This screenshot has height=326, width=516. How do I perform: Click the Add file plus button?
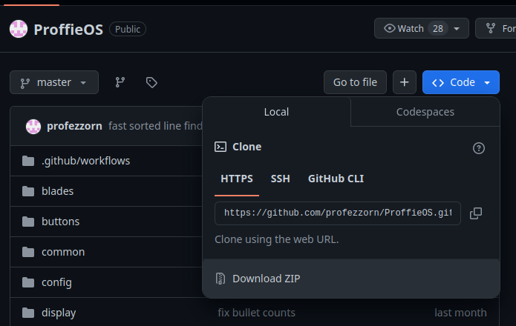point(405,82)
